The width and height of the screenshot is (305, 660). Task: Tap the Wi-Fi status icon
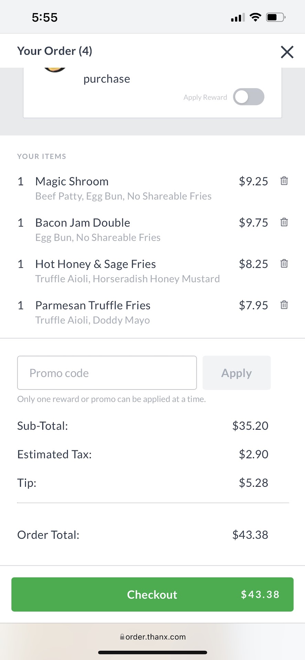point(255,17)
